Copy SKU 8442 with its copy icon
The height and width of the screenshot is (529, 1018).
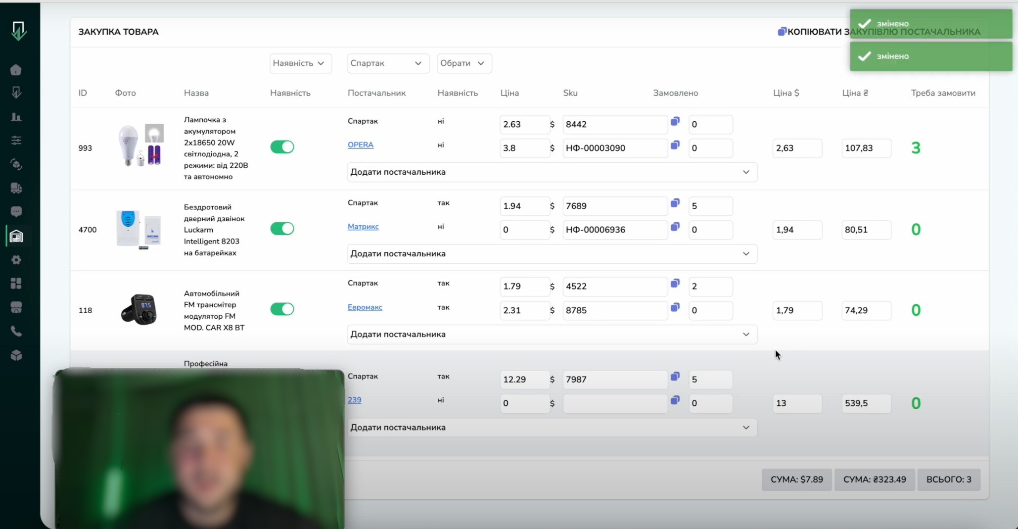(675, 121)
